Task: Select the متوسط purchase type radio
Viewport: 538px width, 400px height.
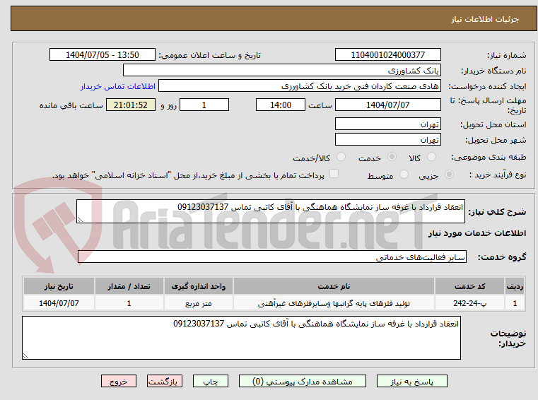Action: tap(404, 175)
